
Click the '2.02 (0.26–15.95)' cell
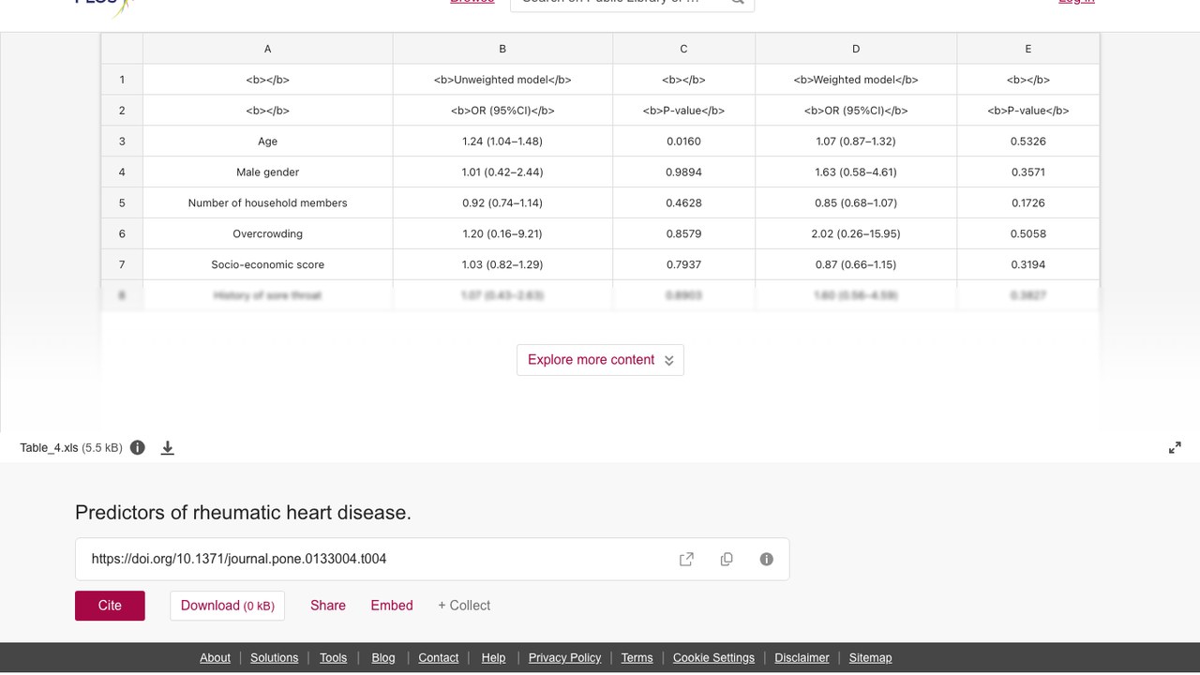click(x=856, y=234)
